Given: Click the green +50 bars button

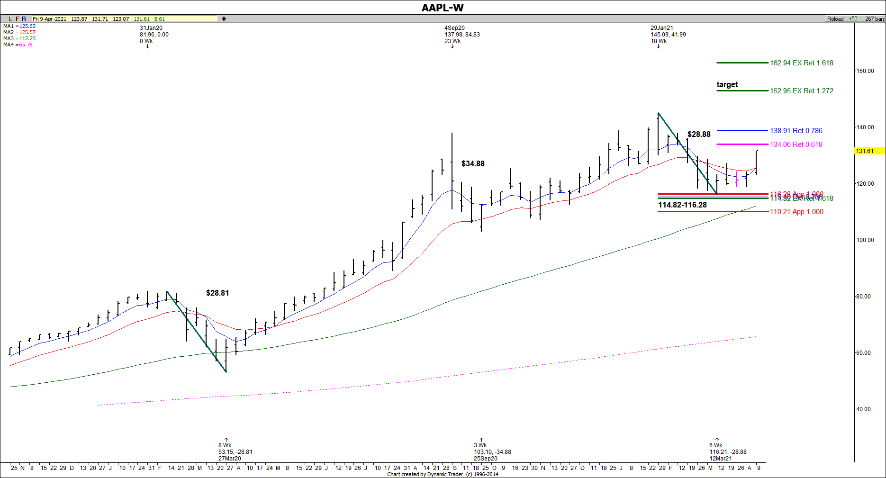Looking at the screenshot, I should pyautogui.click(x=853, y=19).
